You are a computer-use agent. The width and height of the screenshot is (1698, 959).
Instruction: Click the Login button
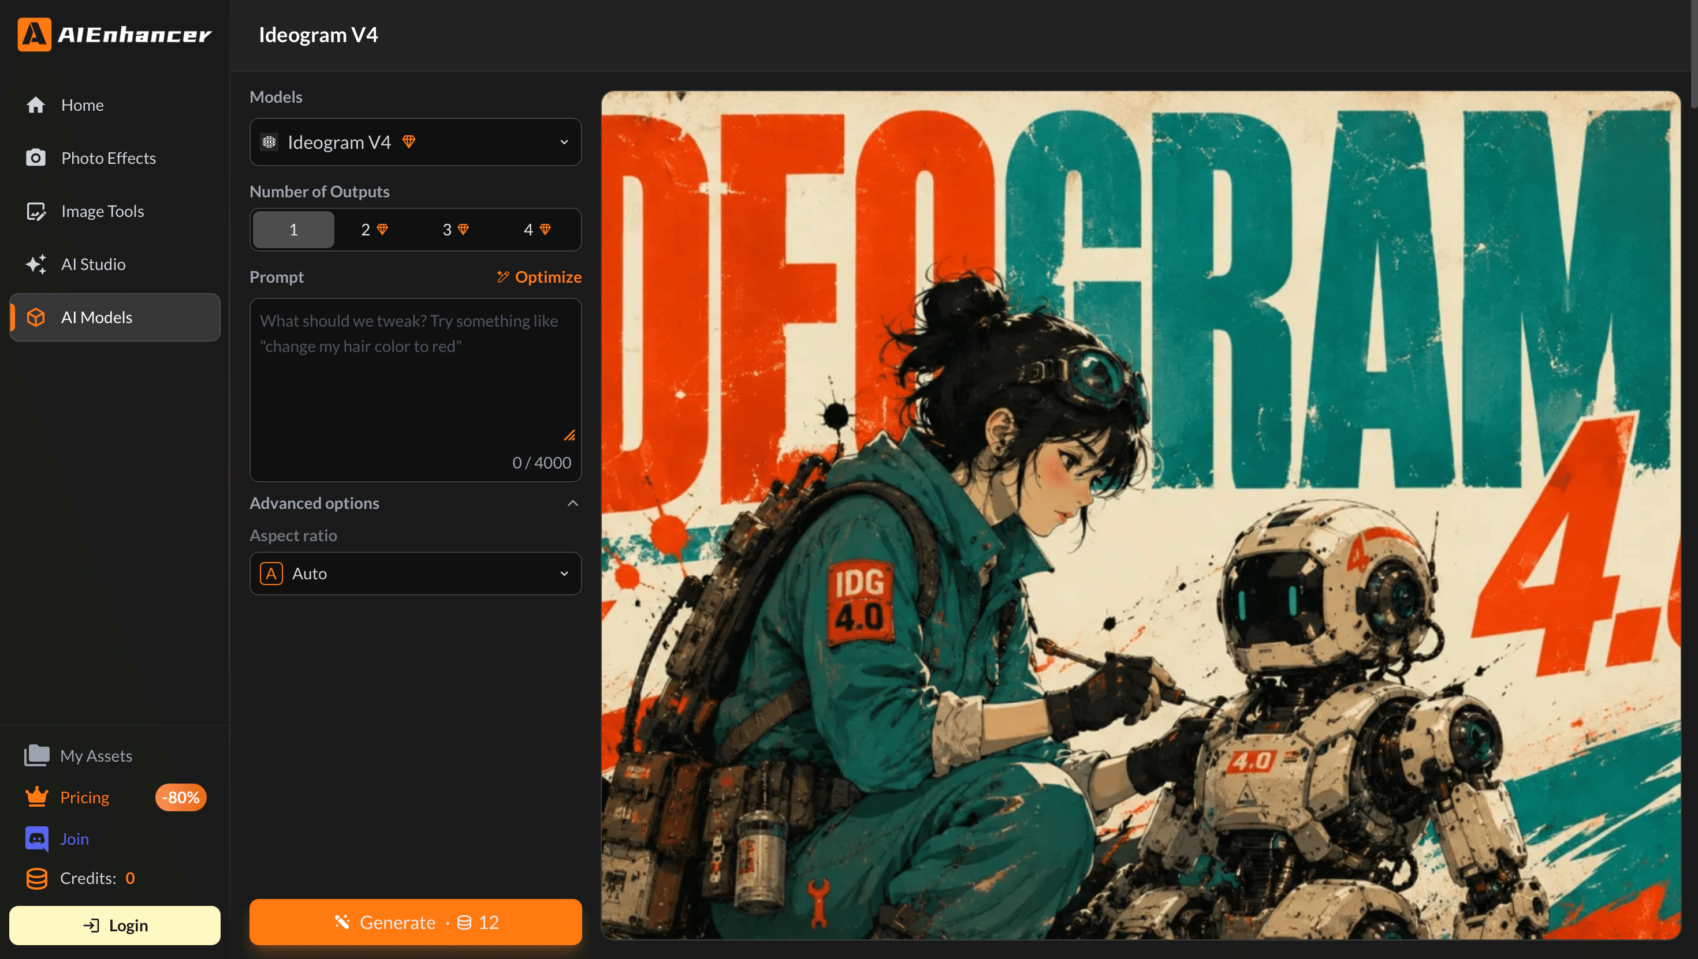[115, 925]
